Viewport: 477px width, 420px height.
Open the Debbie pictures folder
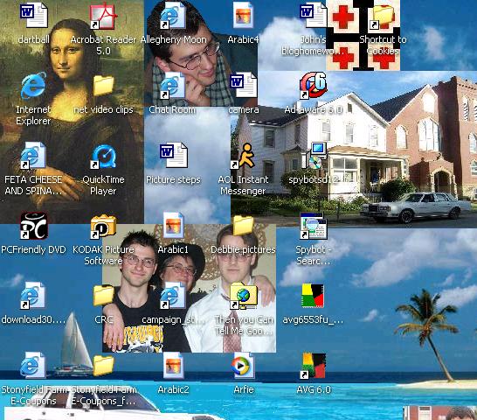click(243, 225)
